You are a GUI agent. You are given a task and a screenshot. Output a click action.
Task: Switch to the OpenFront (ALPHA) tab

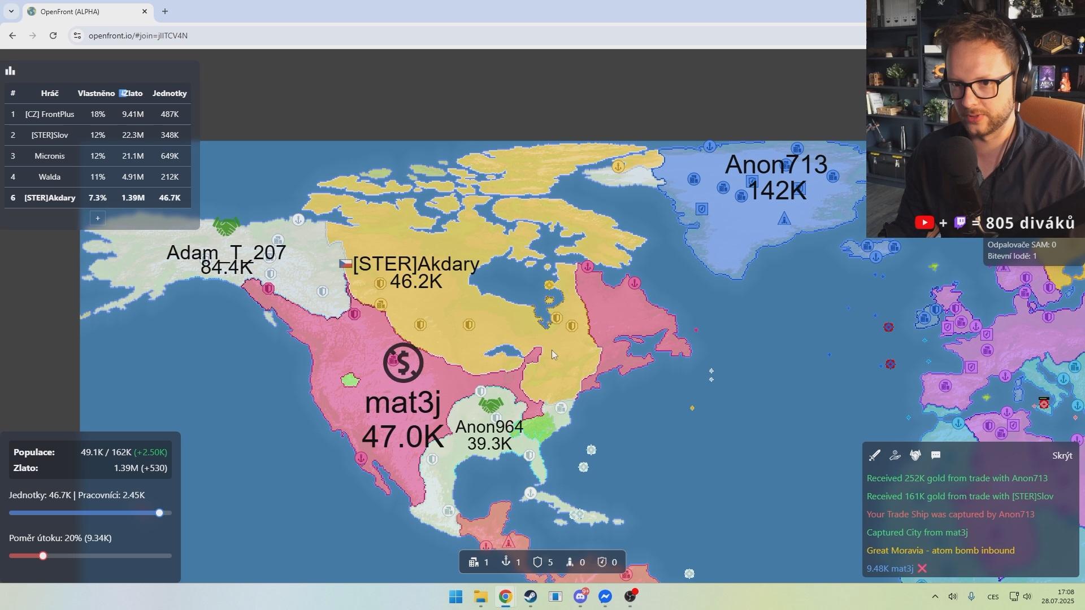pos(88,11)
